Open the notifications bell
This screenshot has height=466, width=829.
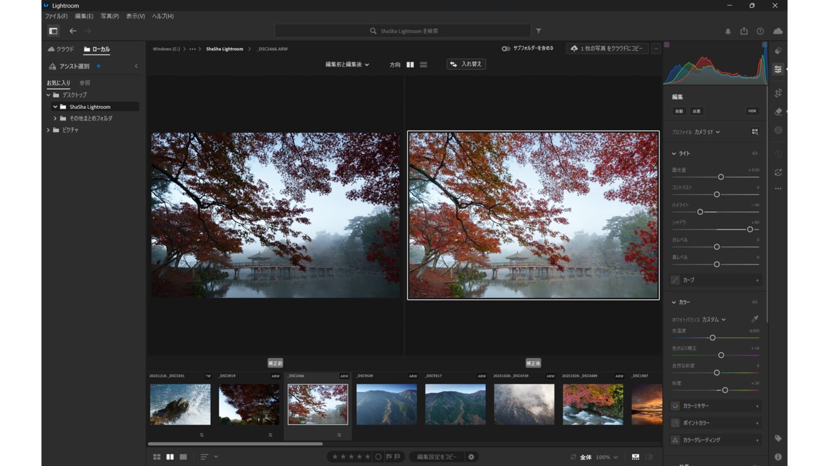728,31
